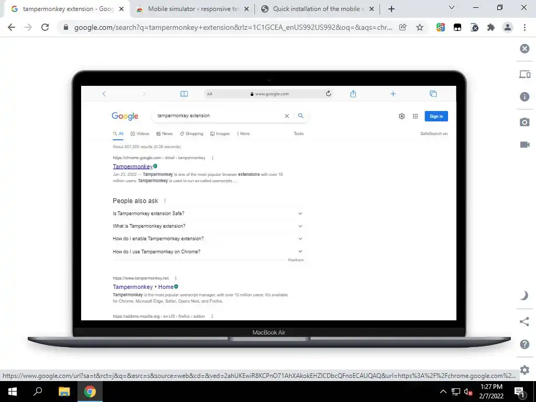
Task: Open the Chrome extensions puzzle icon
Action: click(491, 27)
